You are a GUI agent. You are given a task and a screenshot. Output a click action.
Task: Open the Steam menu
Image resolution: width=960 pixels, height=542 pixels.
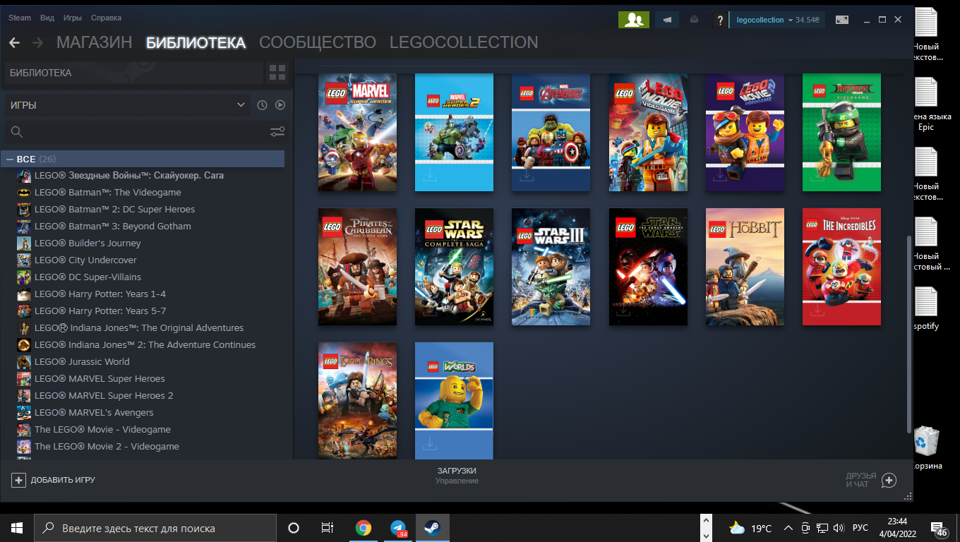(x=20, y=18)
